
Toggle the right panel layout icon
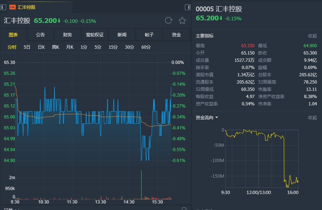click(x=188, y=7)
